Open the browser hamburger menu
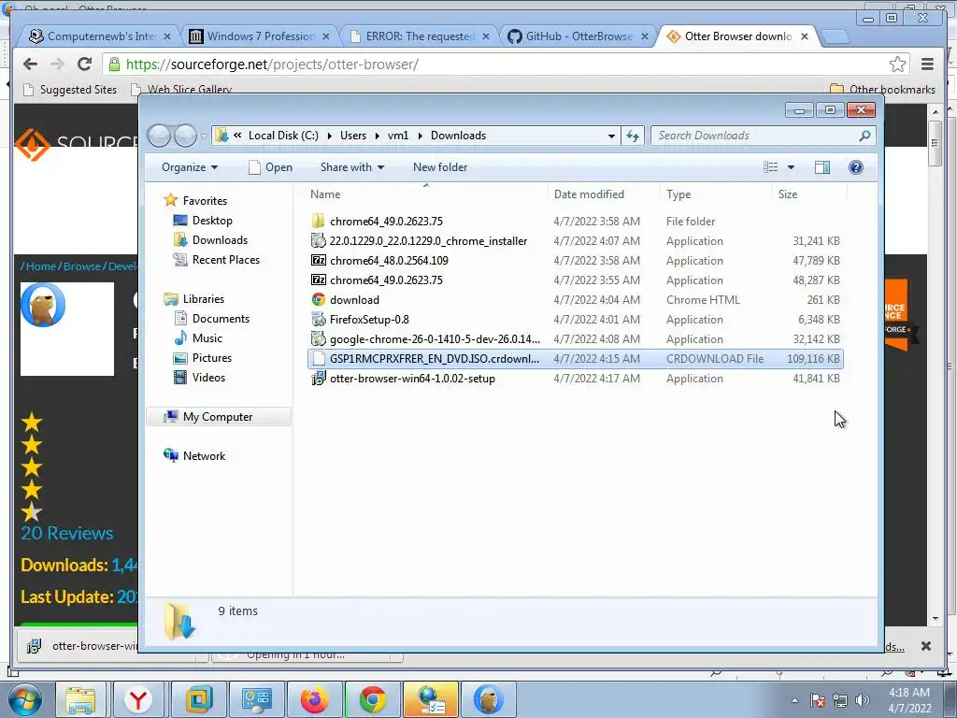The width and height of the screenshot is (957, 718). [x=928, y=65]
